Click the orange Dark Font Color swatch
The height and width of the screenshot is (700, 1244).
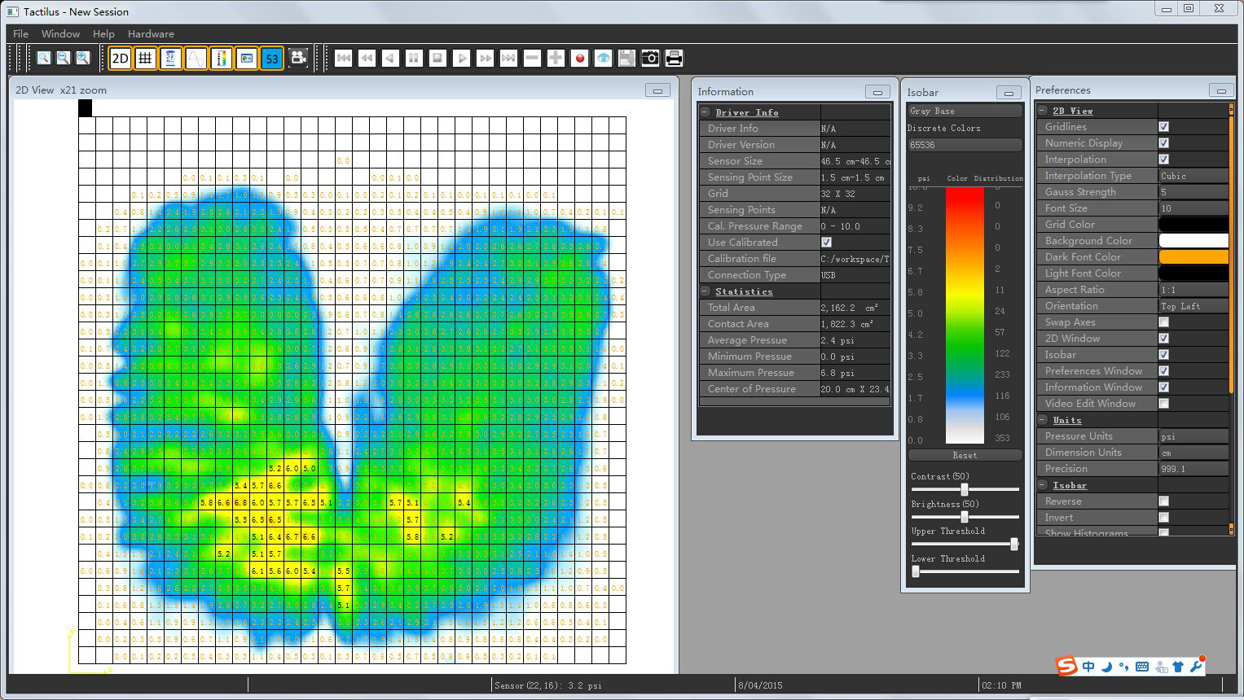(x=1193, y=257)
